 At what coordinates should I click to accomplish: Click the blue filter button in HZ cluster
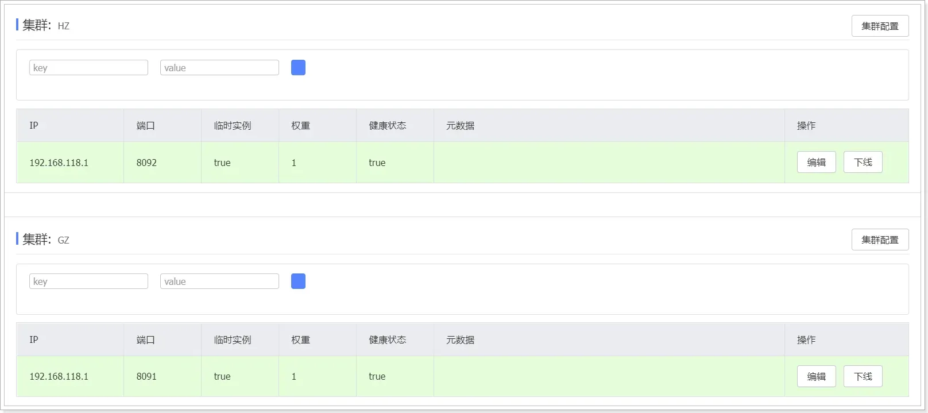[x=298, y=68]
